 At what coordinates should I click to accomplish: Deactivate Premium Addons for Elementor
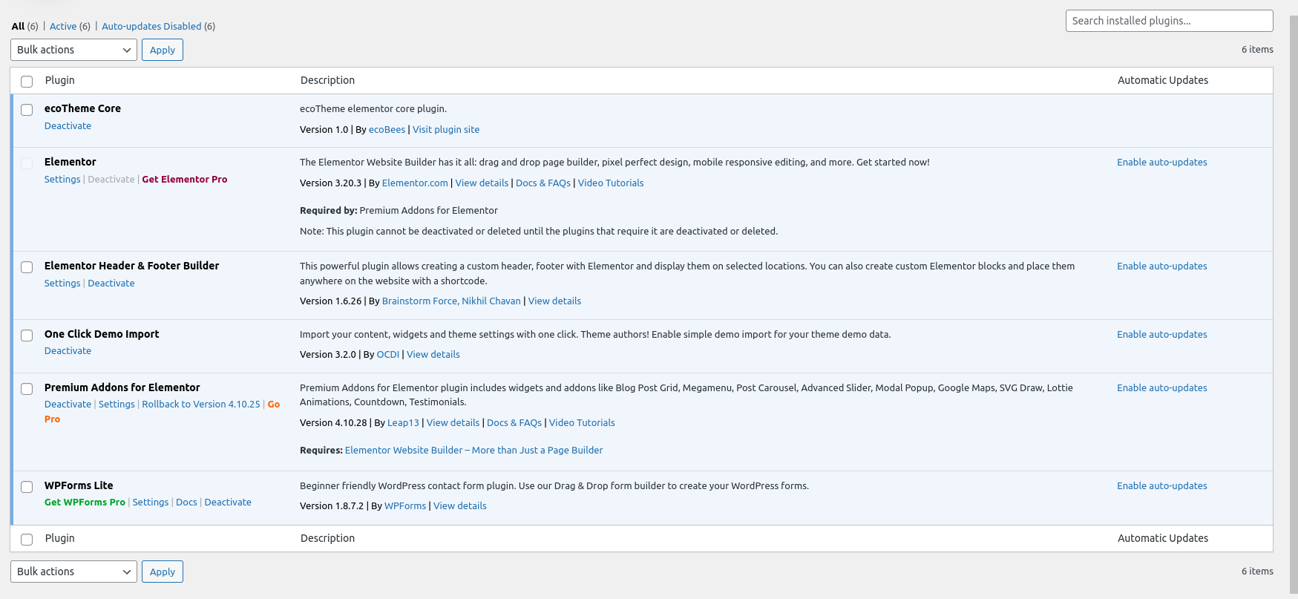click(68, 405)
